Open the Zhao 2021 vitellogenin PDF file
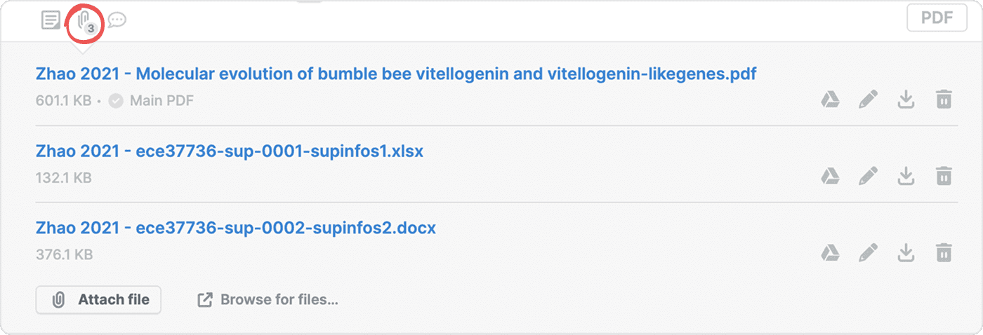The height and width of the screenshot is (335, 983). click(396, 74)
